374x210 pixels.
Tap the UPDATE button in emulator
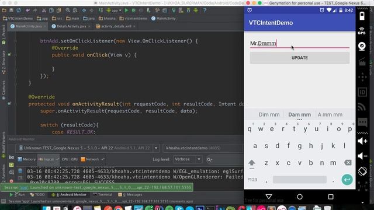point(300,58)
